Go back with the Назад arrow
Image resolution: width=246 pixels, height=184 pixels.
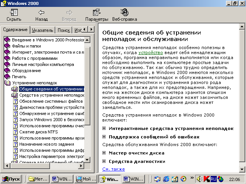click(x=42, y=15)
